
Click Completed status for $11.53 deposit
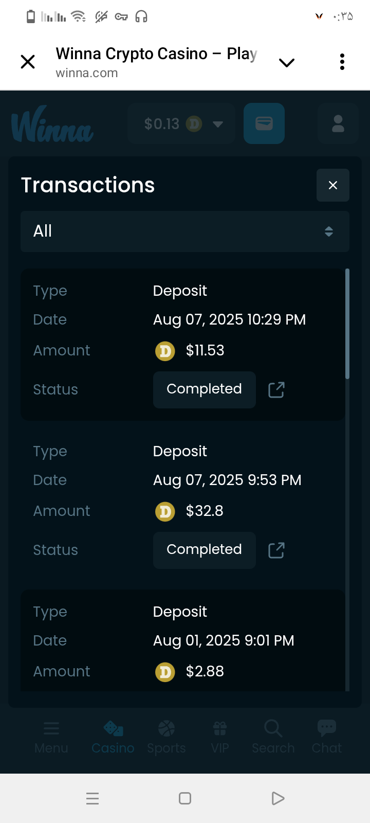[x=205, y=389]
